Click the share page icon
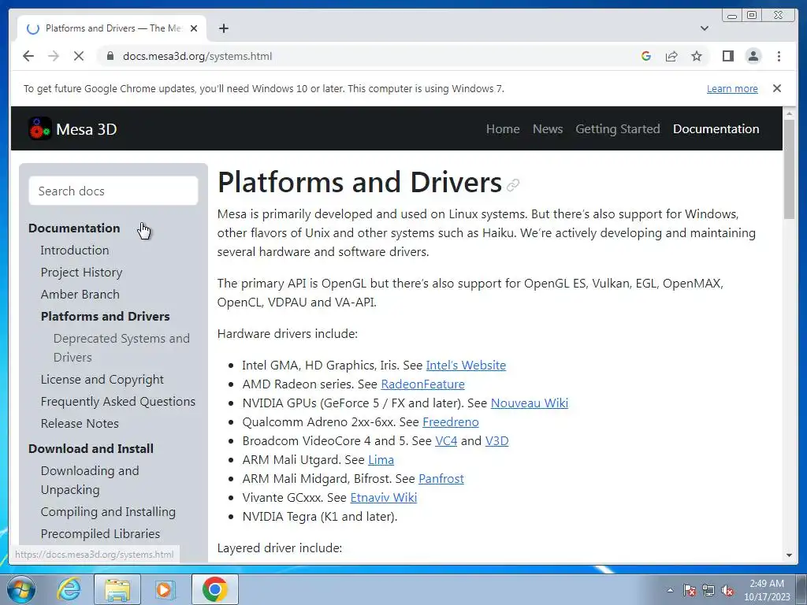The height and width of the screenshot is (605, 807). point(671,56)
